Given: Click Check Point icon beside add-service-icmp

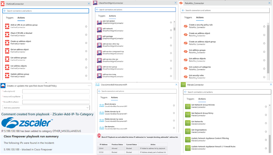Looking at the screenshot, I should coord(99,75).
